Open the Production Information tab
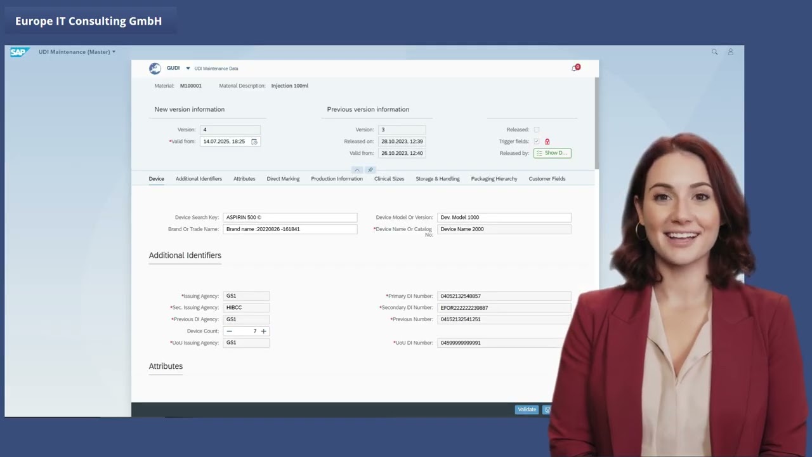812x457 pixels. 337,179
